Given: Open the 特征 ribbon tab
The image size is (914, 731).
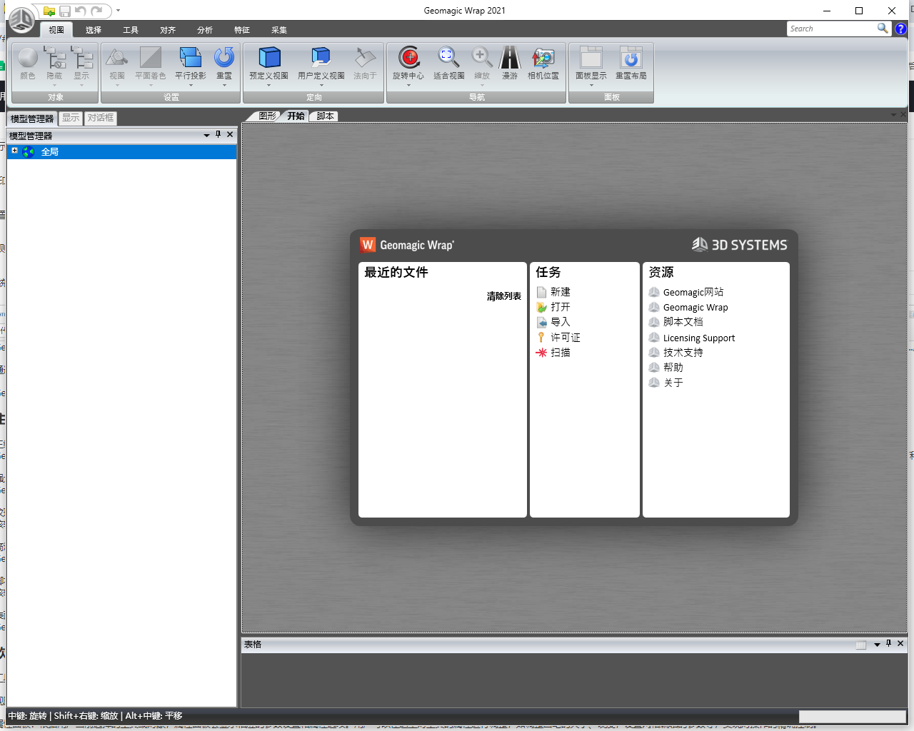Looking at the screenshot, I should (x=242, y=30).
